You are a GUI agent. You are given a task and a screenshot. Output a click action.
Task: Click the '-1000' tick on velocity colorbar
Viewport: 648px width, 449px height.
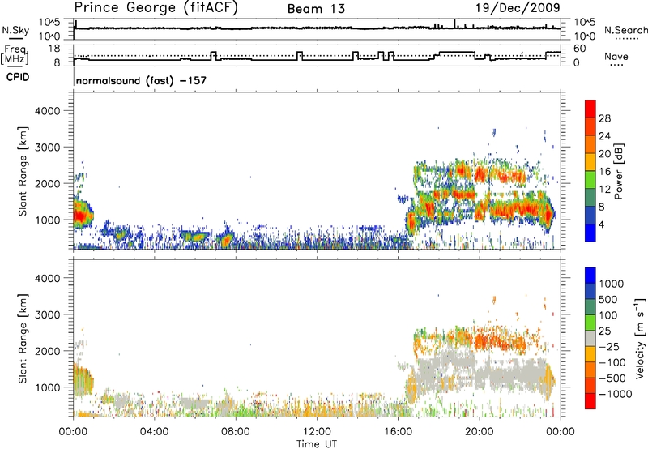point(616,394)
